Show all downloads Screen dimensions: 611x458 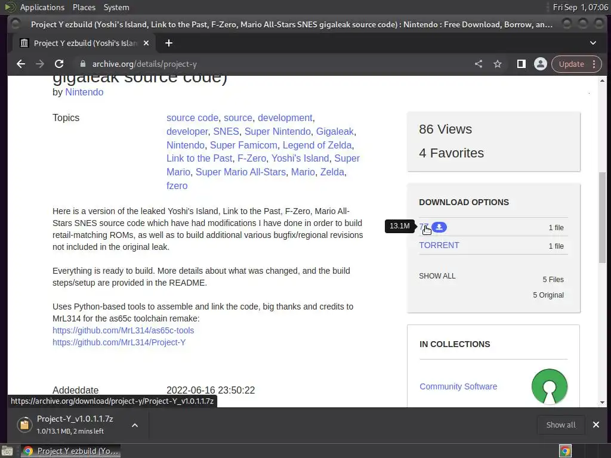pyautogui.click(x=561, y=425)
